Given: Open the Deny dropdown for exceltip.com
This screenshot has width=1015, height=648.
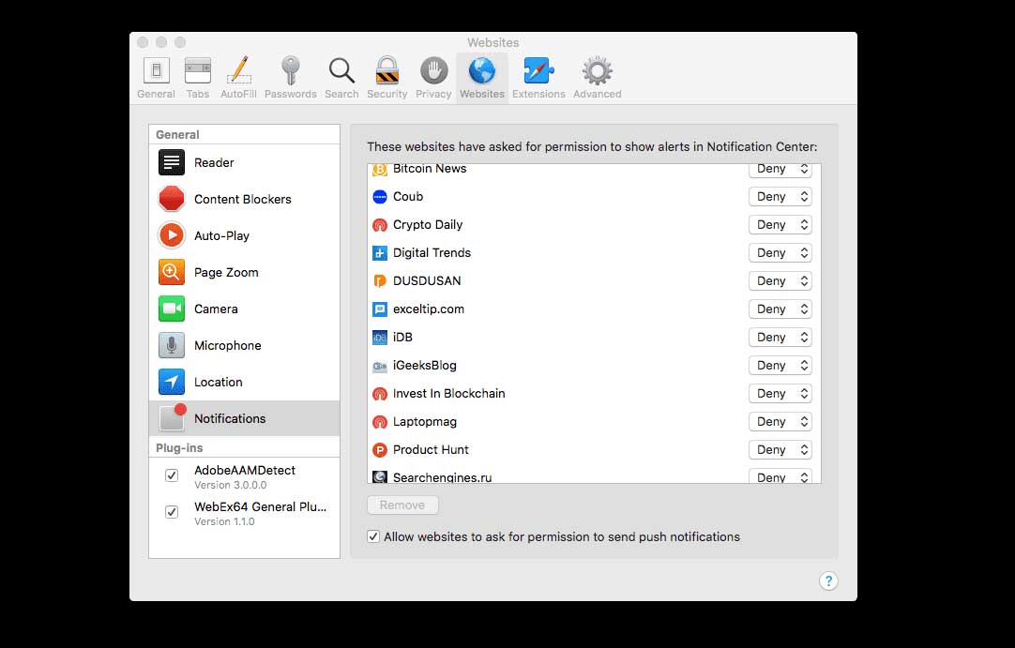Looking at the screenshot, I should coord(780,309).
